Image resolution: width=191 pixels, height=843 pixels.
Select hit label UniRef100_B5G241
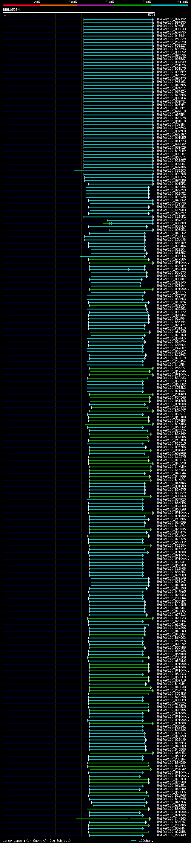pyautogui.click(x=171, y=726)
